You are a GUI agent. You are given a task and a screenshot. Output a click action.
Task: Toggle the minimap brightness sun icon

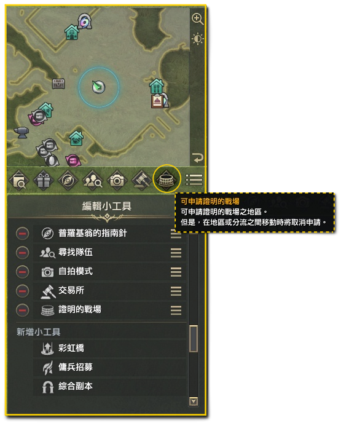coord(197,39)
